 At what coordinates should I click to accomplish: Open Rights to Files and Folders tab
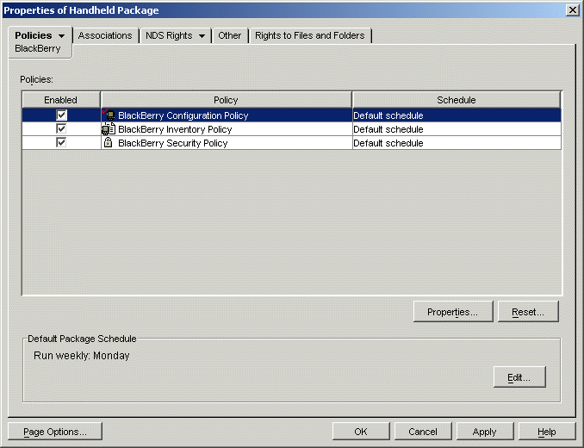click(x=310, y=35)
